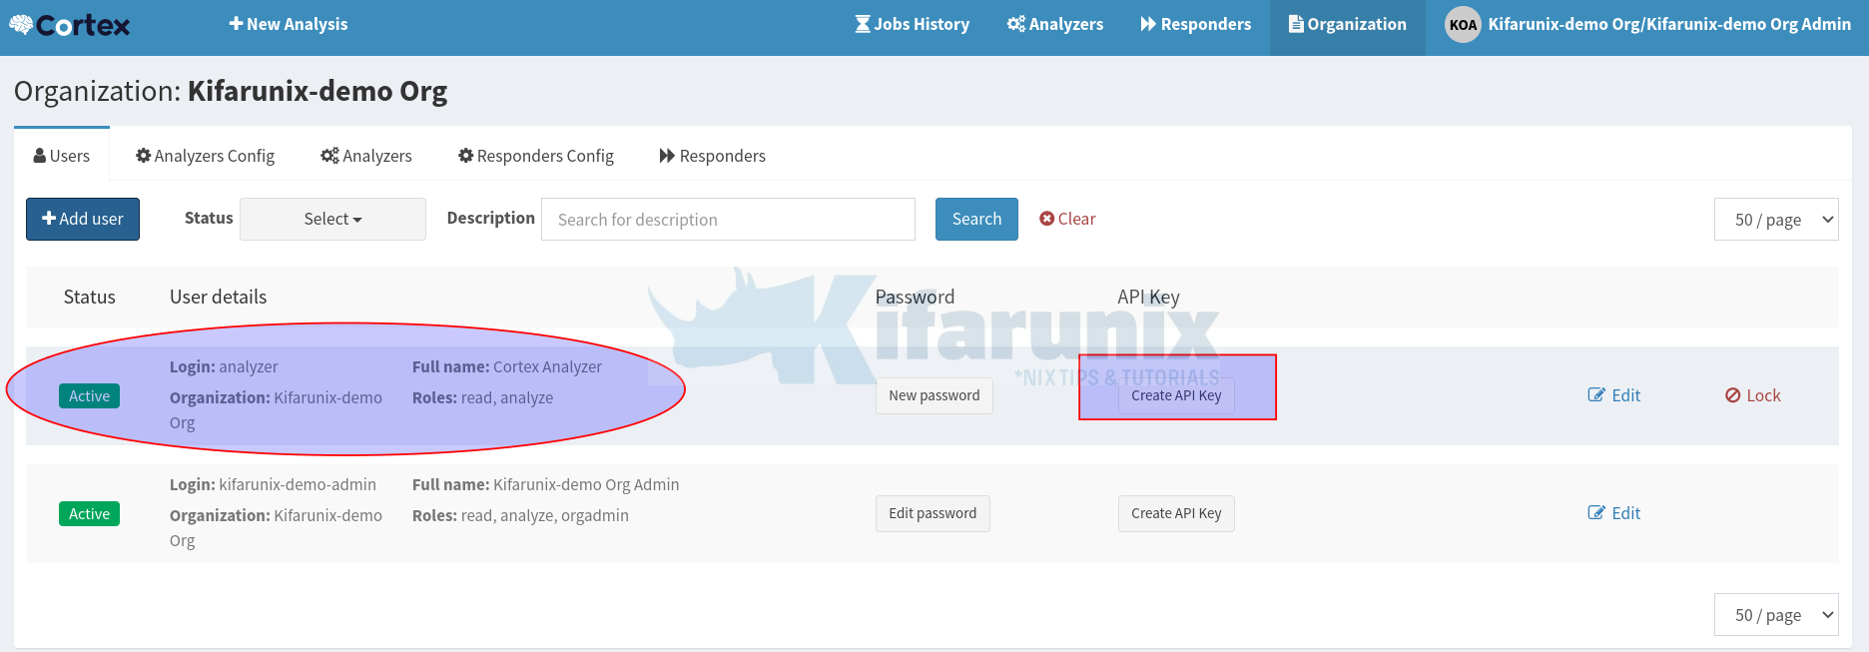Click the Cortex brain logo
The height and width of the screenshot is (652, 1869).
click(x=69, y=25)
